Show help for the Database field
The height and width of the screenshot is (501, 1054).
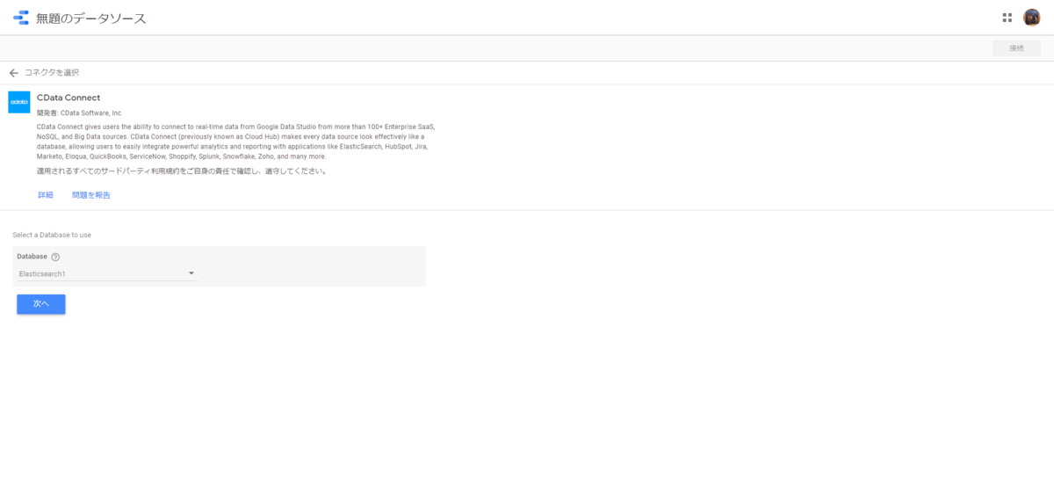coord(55,257)
